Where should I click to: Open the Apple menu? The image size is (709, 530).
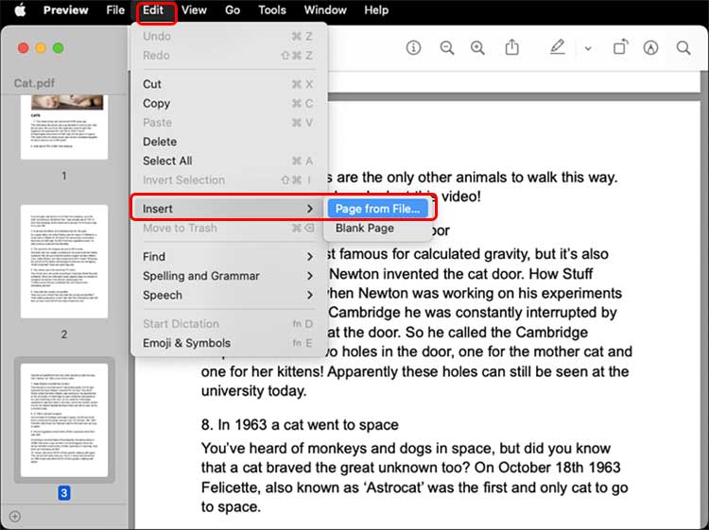(x=20, y=10)
